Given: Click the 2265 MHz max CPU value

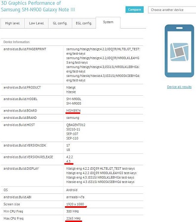Looking at the screenshot, I should point(73,219).
